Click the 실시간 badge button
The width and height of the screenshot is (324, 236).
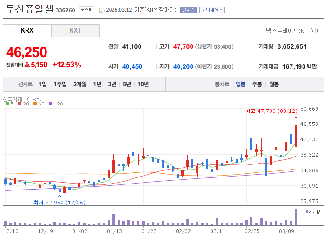pos(188,10)
